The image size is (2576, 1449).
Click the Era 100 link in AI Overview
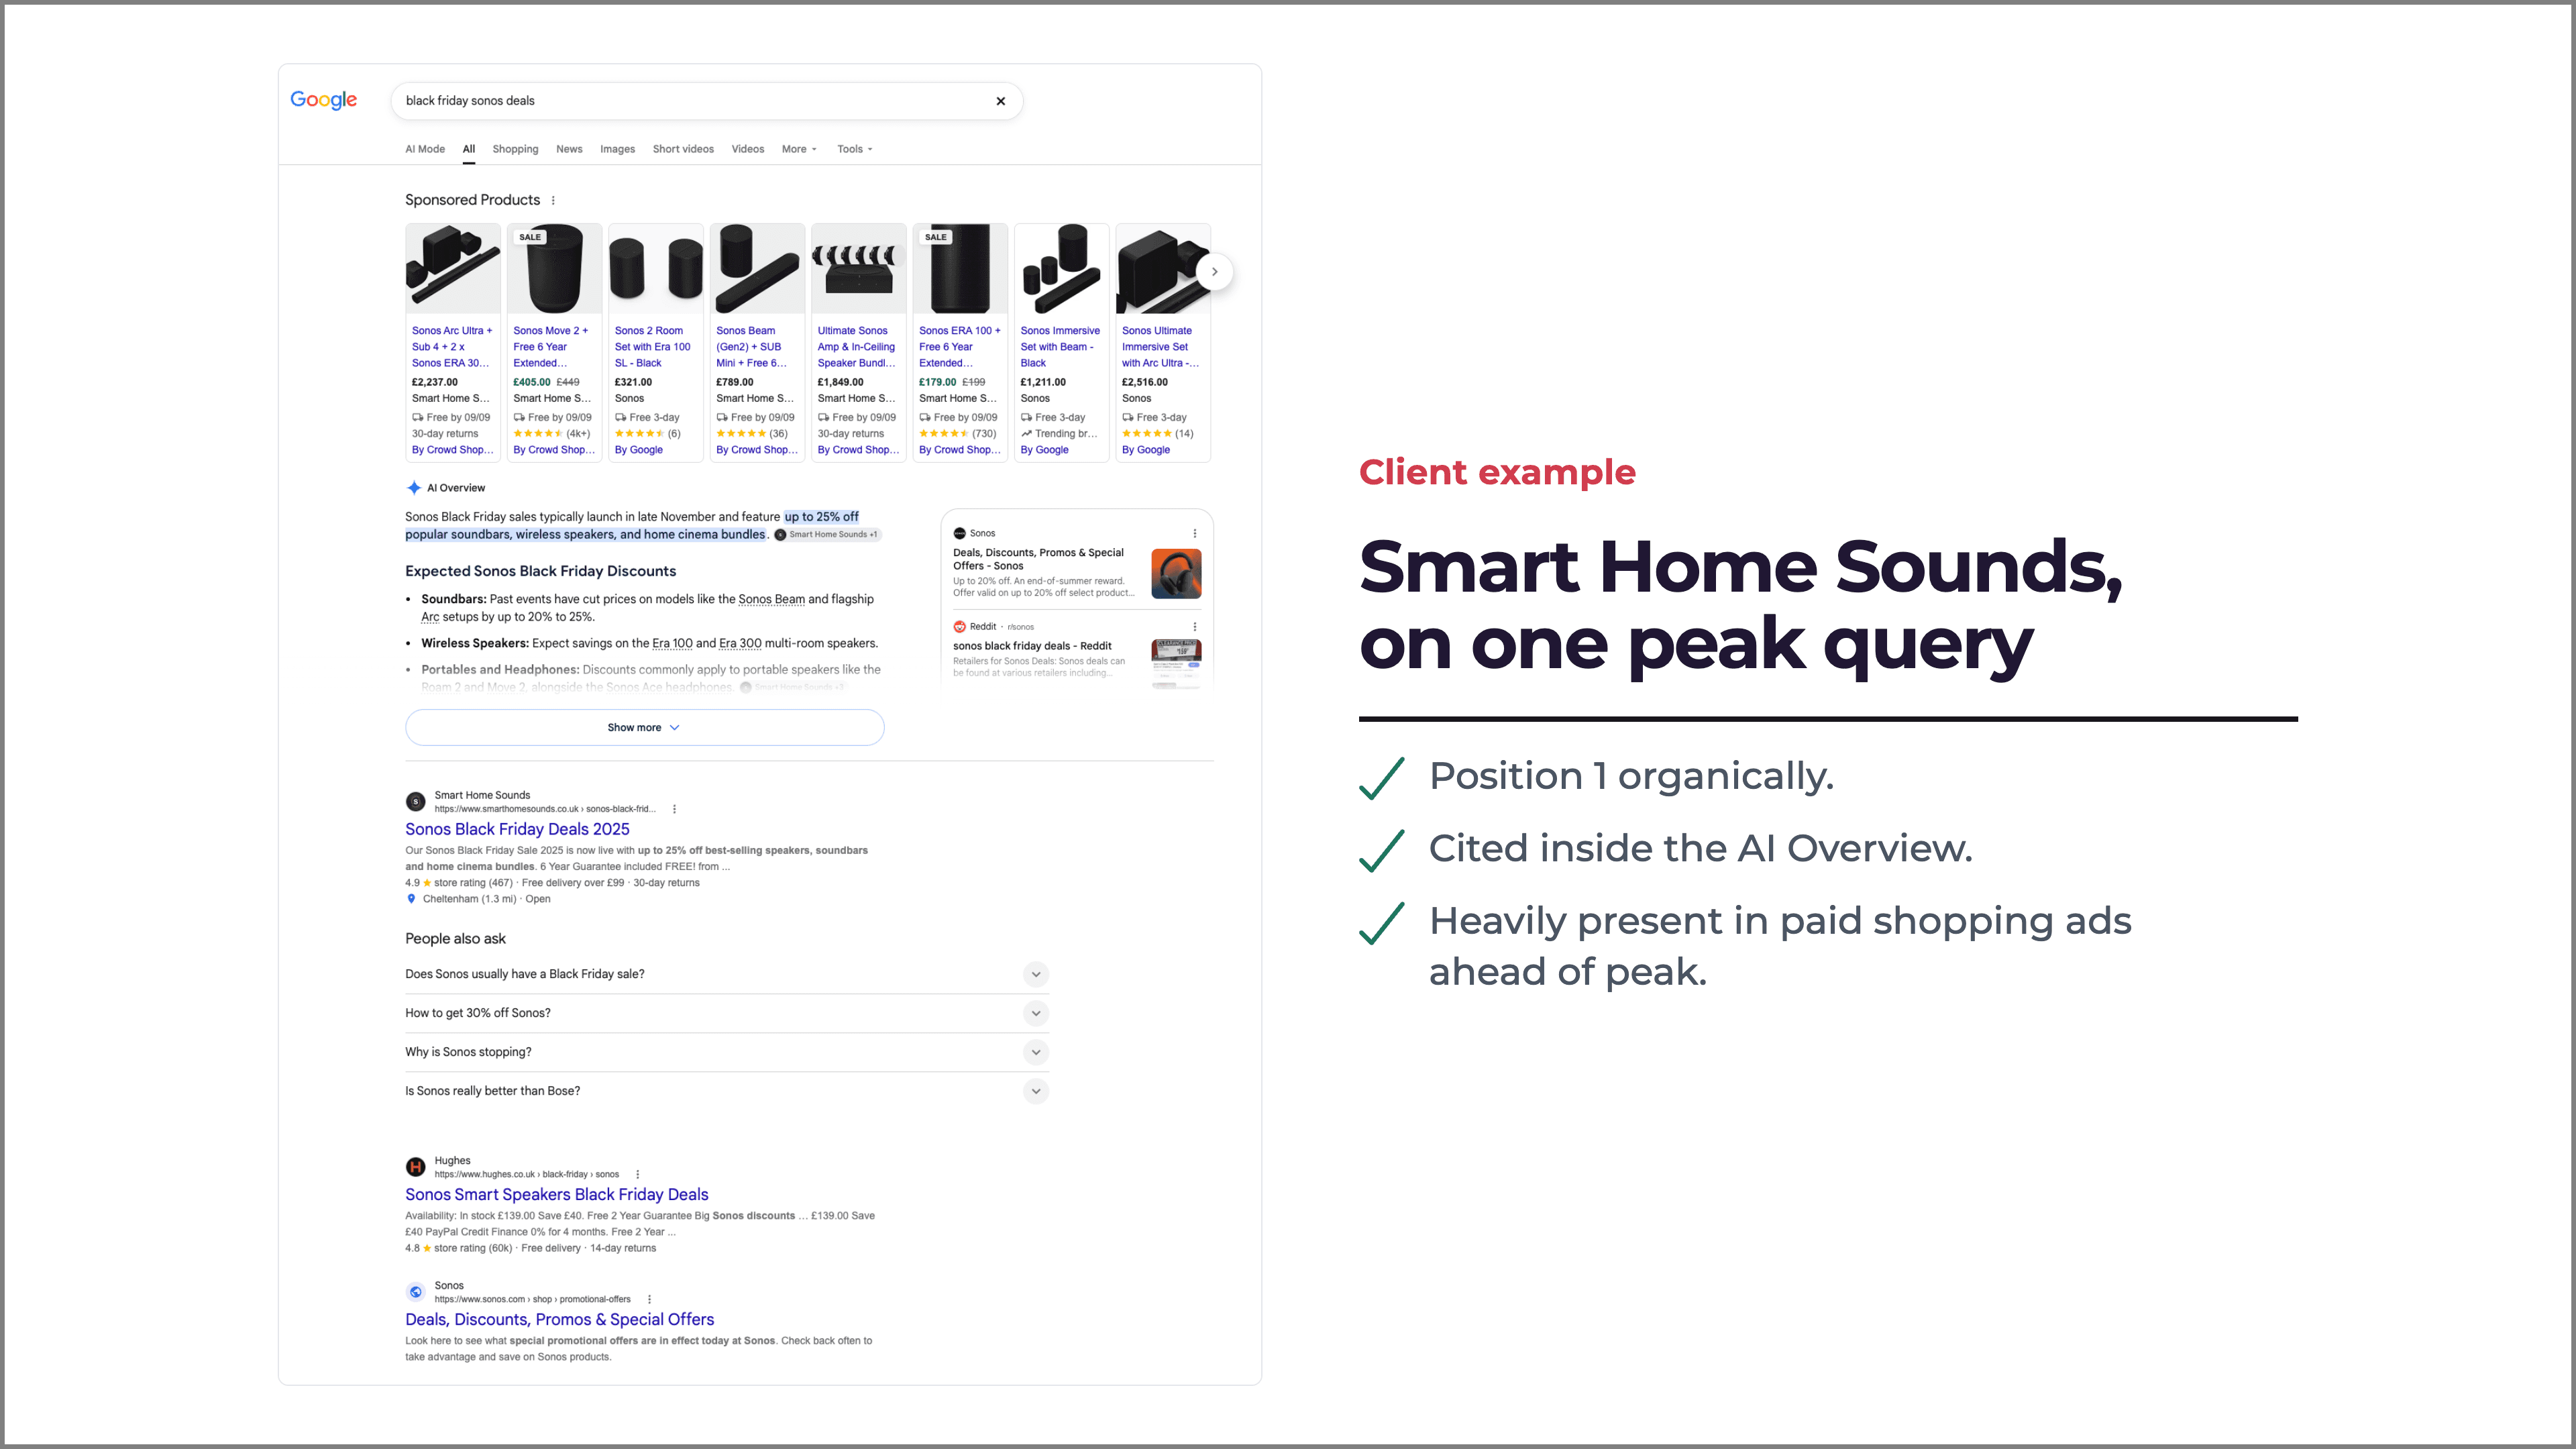pyautogui.click(x=672, y=643)
